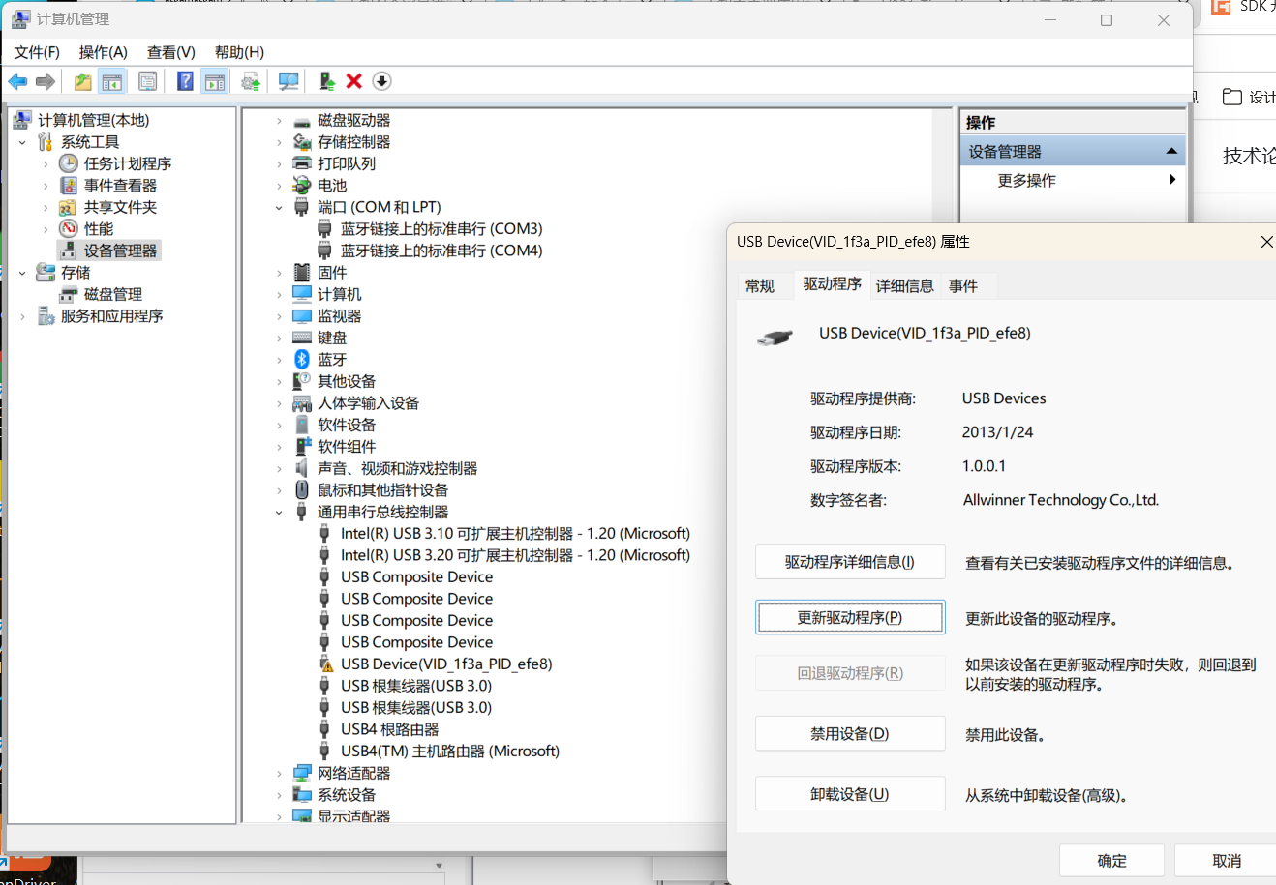Expand the 网络适配器 category
Viewport: 1276px width, 885px height.
279,774
